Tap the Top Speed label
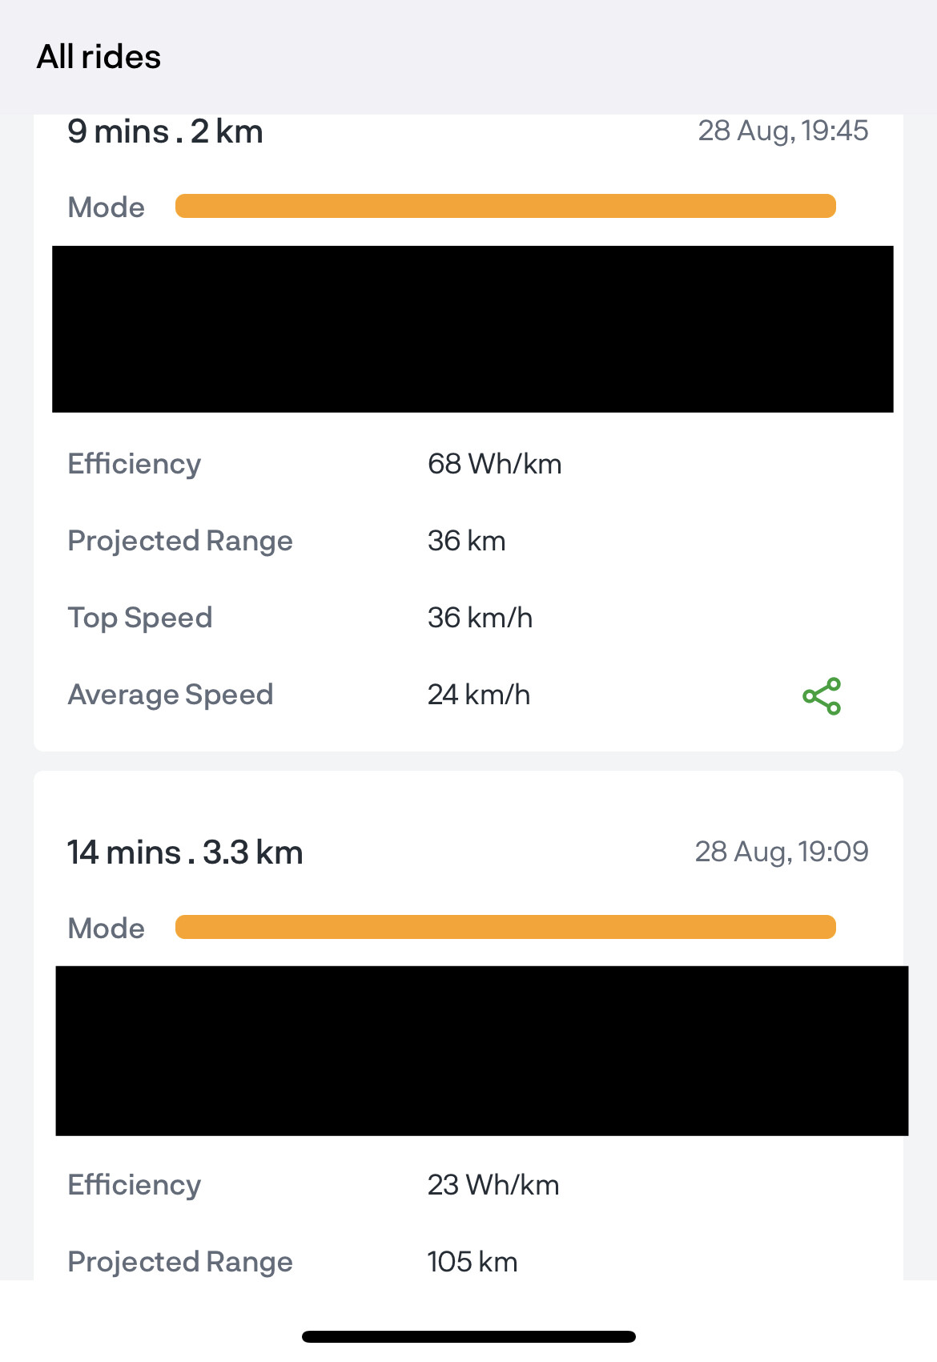Image resolution: width=937 pixels, height=1362 pixels. click(x=140, y=619)
